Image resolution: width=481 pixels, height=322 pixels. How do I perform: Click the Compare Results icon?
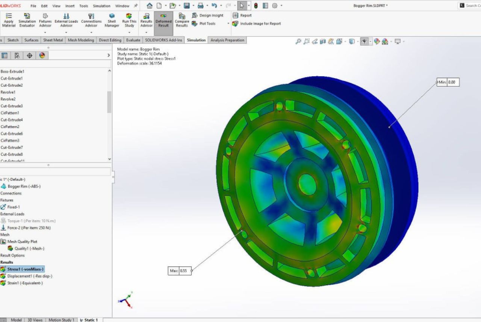pyautogui.click(x=182, y=20)
